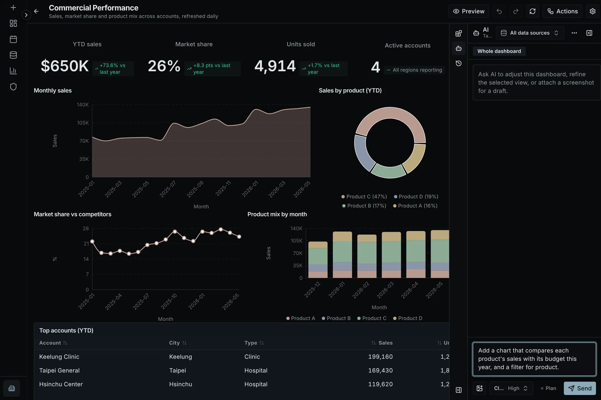The image size is (601, 400).
Task: Send the AI prompt
Action: (580, 388)
